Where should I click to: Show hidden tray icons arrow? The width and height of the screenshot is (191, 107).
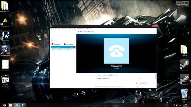pos(172,105)
